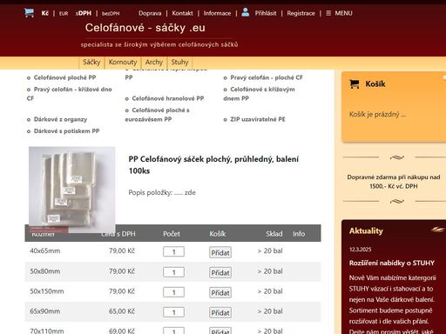Select the Sáčky tab
This screenshot has height=334, width=446.
pos(91,63)
